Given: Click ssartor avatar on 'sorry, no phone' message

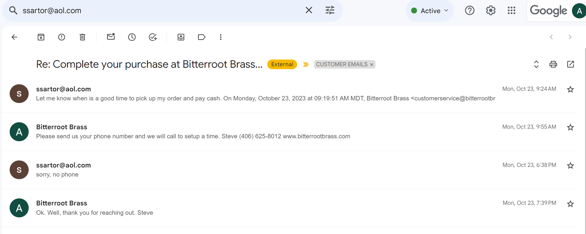Looking at the screenshot, I should click(x=19, y=170).
